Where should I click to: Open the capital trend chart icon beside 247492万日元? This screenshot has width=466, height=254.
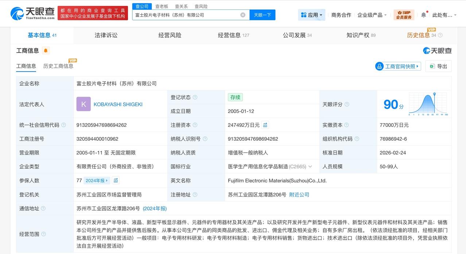[x=265, y=125]
